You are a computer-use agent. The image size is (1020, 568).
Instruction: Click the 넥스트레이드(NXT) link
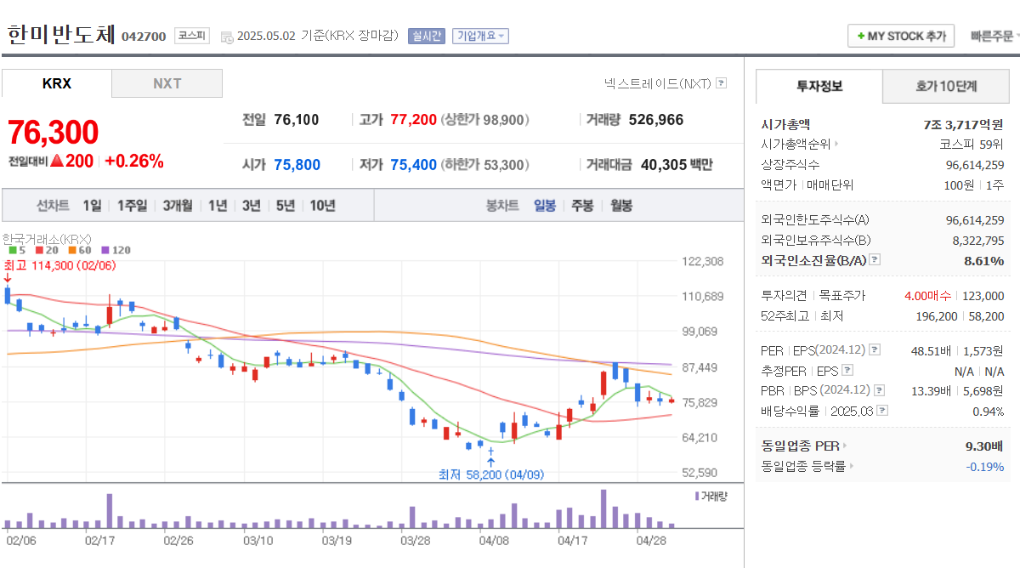(x=657, y=83)
